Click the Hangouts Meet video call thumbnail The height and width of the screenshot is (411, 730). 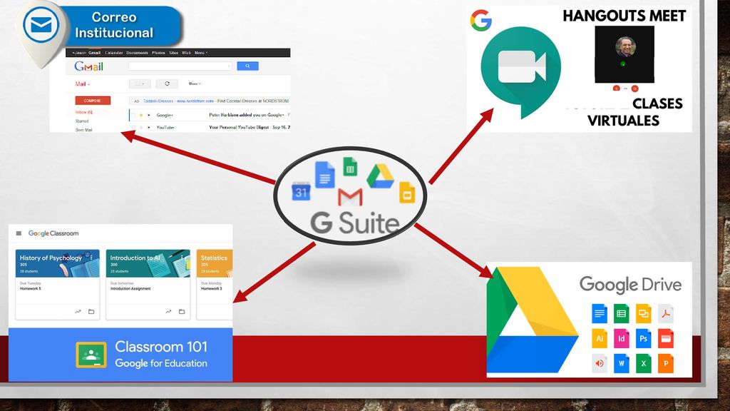coord(624,54)
